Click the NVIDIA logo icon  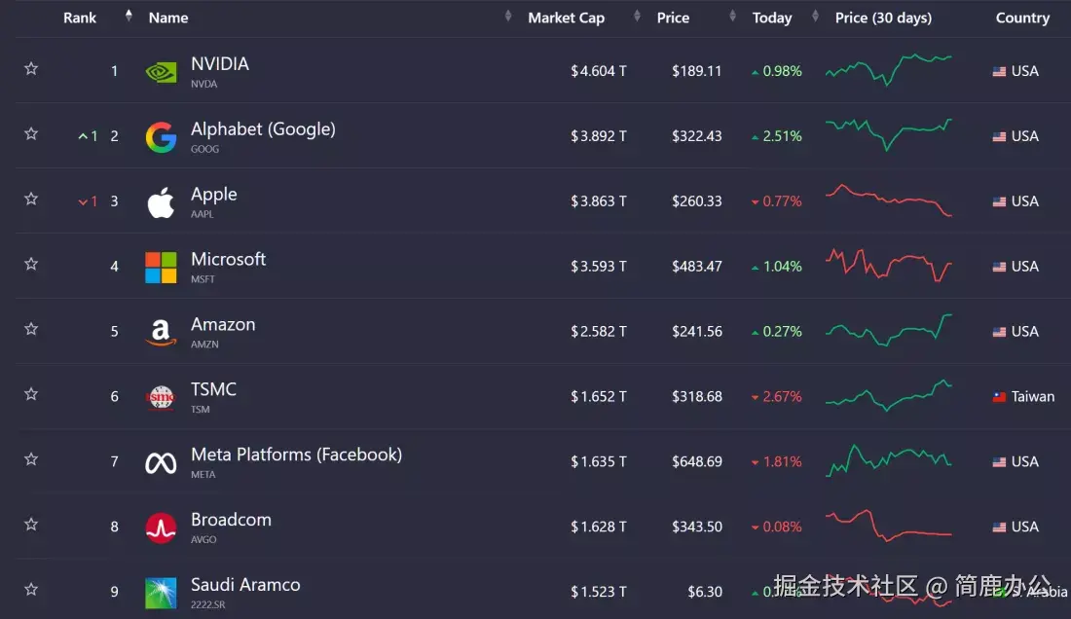161,71
